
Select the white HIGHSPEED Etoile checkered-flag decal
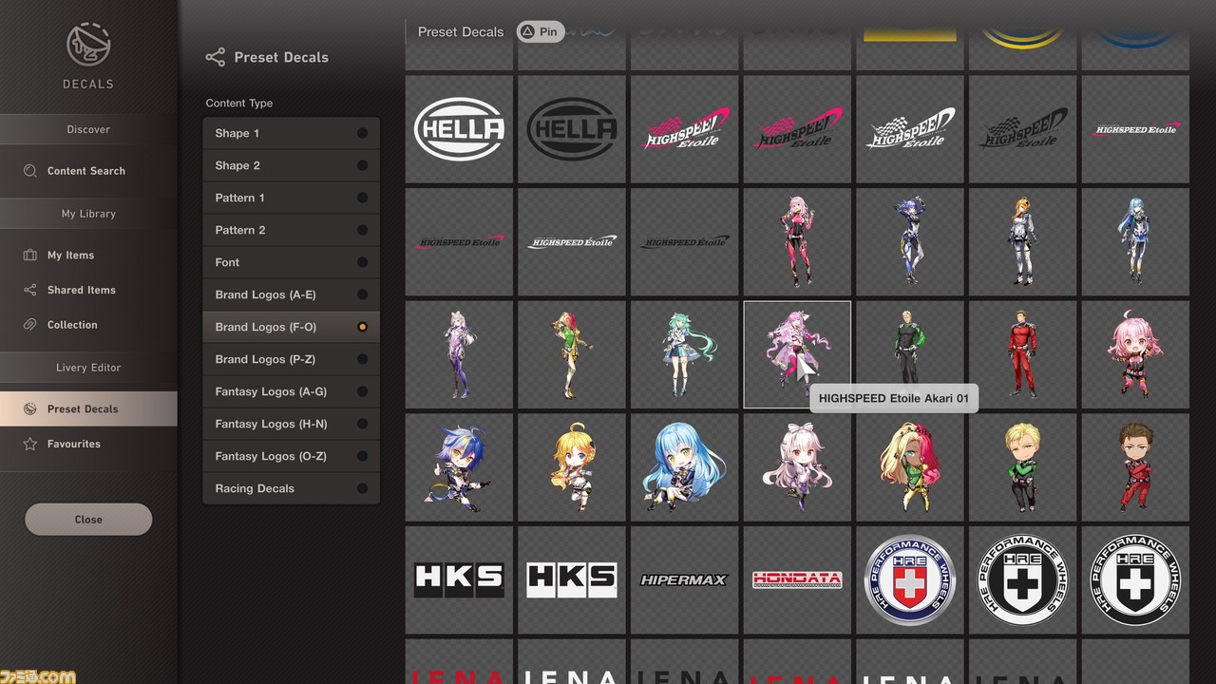[x=910, y=129]
